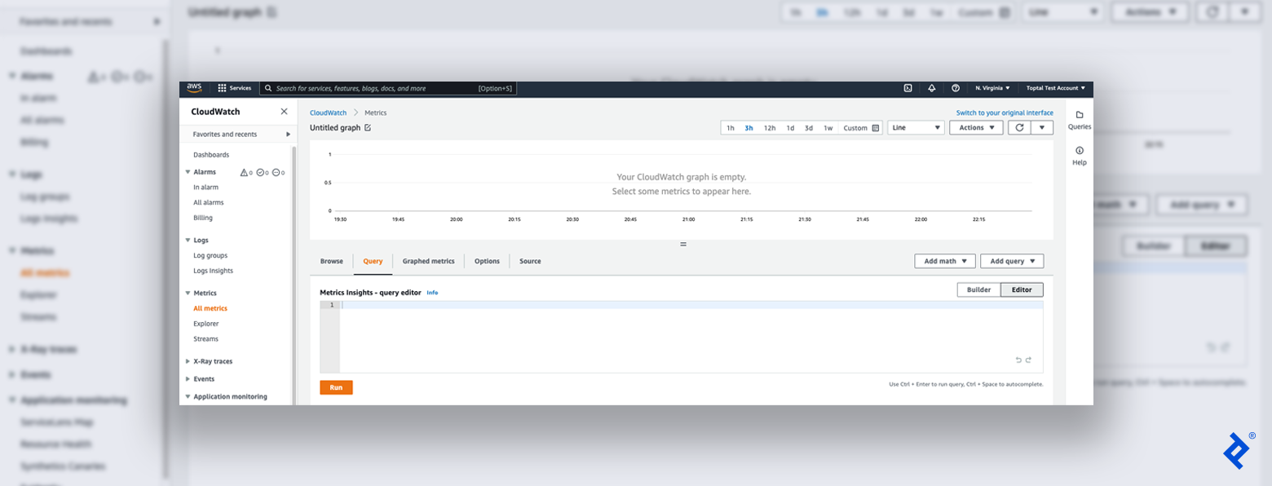This screenshot has height=486, width=1272.
Task: Open the Queries side panel
Action: 1080,120
